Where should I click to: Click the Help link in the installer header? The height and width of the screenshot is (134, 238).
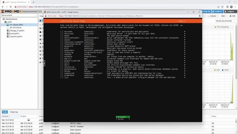tap(181, 21)
